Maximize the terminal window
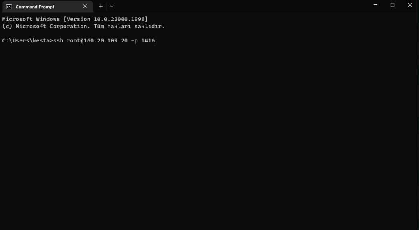The height and width of the screenshot is (230, 419). click(x=392, y=5)
